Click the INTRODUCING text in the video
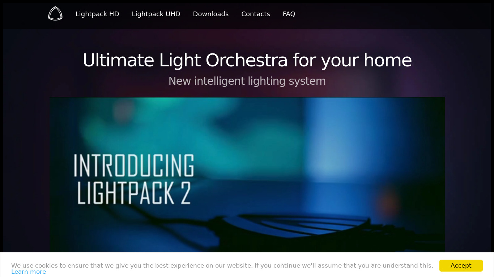The image size is (494, 277). coord(134,166)
